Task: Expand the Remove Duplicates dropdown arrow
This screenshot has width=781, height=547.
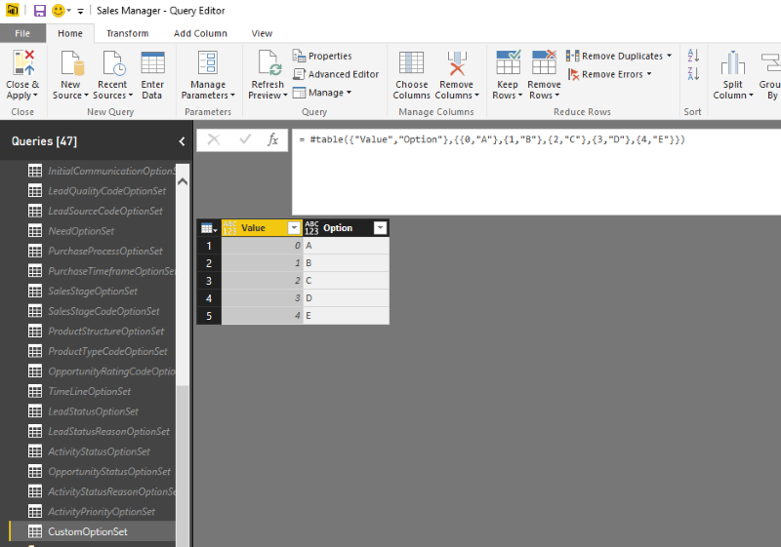Action: click(x=669, y=56)
